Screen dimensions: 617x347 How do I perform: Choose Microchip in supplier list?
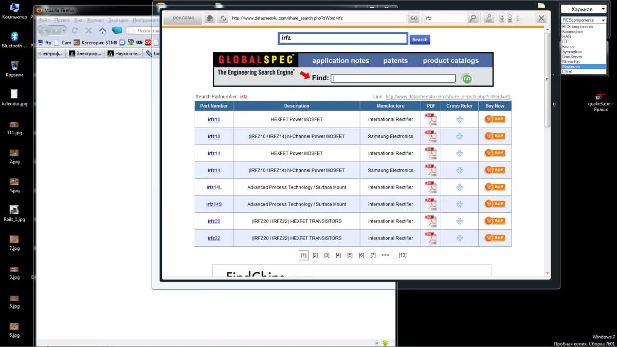[584, 62]
